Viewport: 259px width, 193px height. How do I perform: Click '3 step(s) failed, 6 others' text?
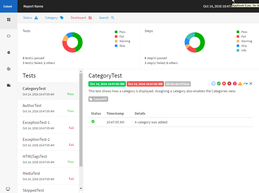click(x=161, y=63)
